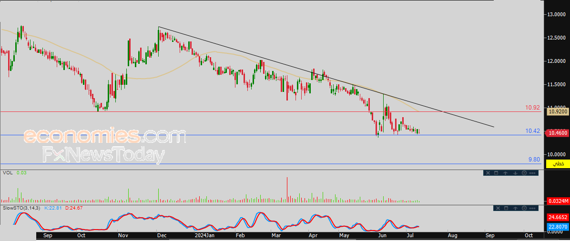Click the Dec label on time axis
The image size is (570, 241).
[x=162, y=236]
